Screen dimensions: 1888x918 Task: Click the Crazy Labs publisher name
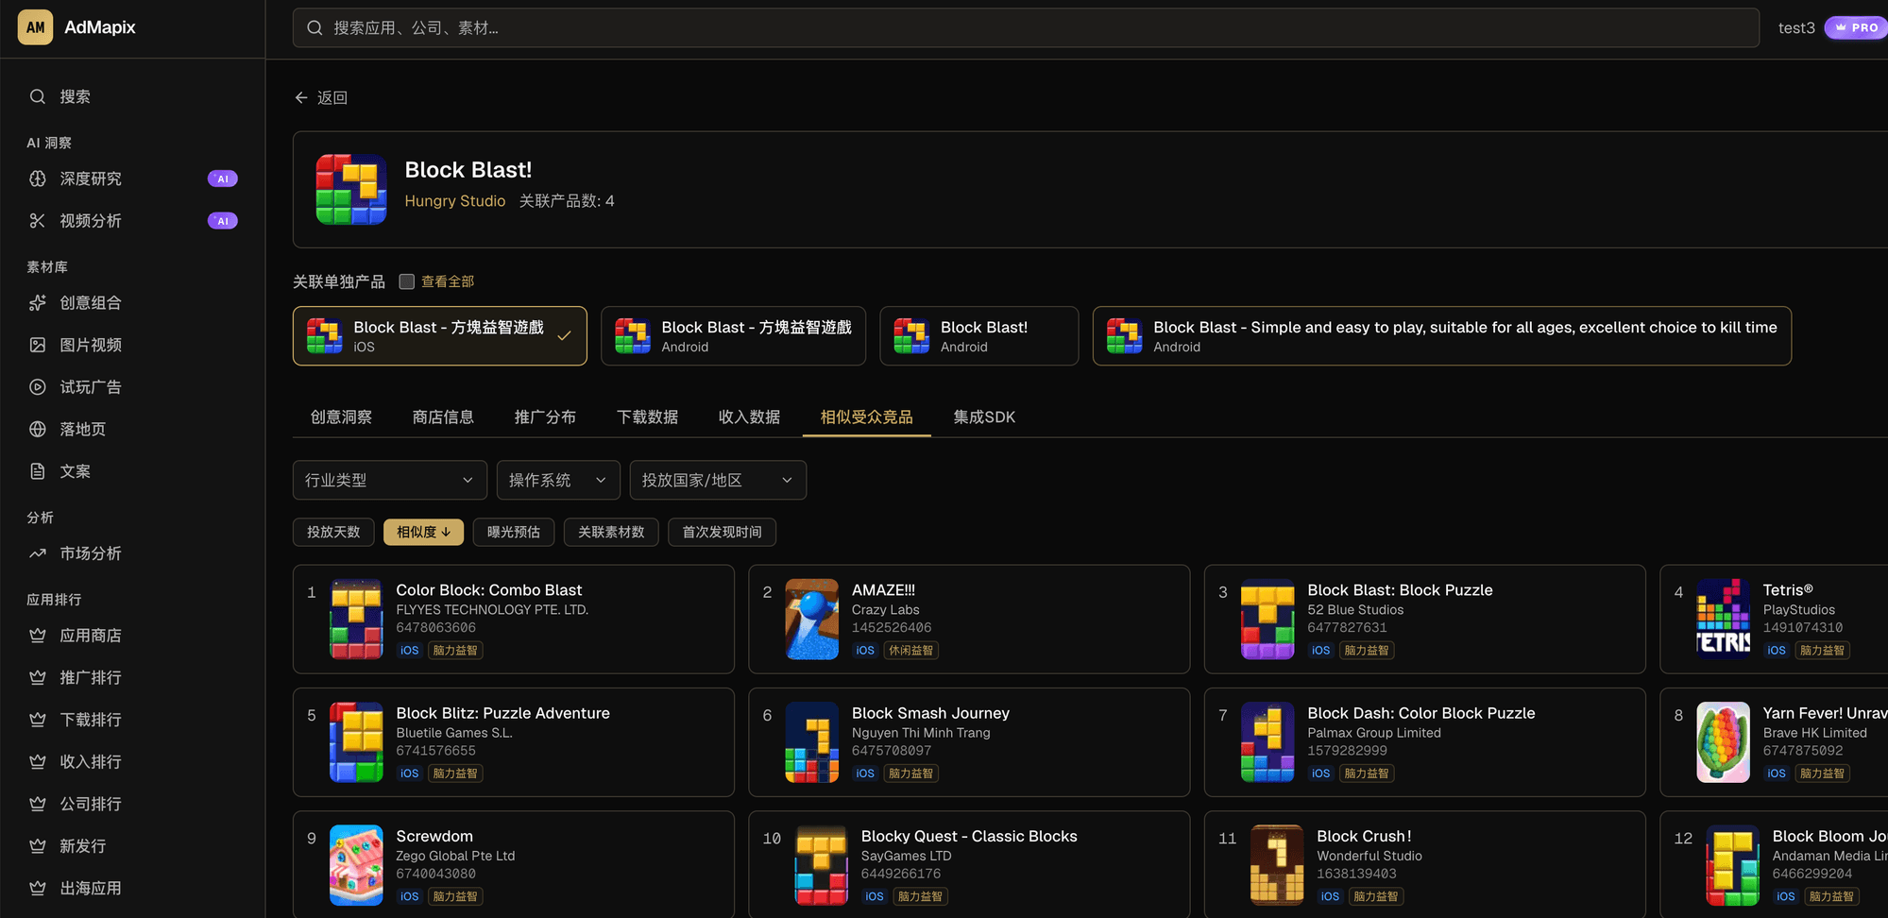pos(885,610)
